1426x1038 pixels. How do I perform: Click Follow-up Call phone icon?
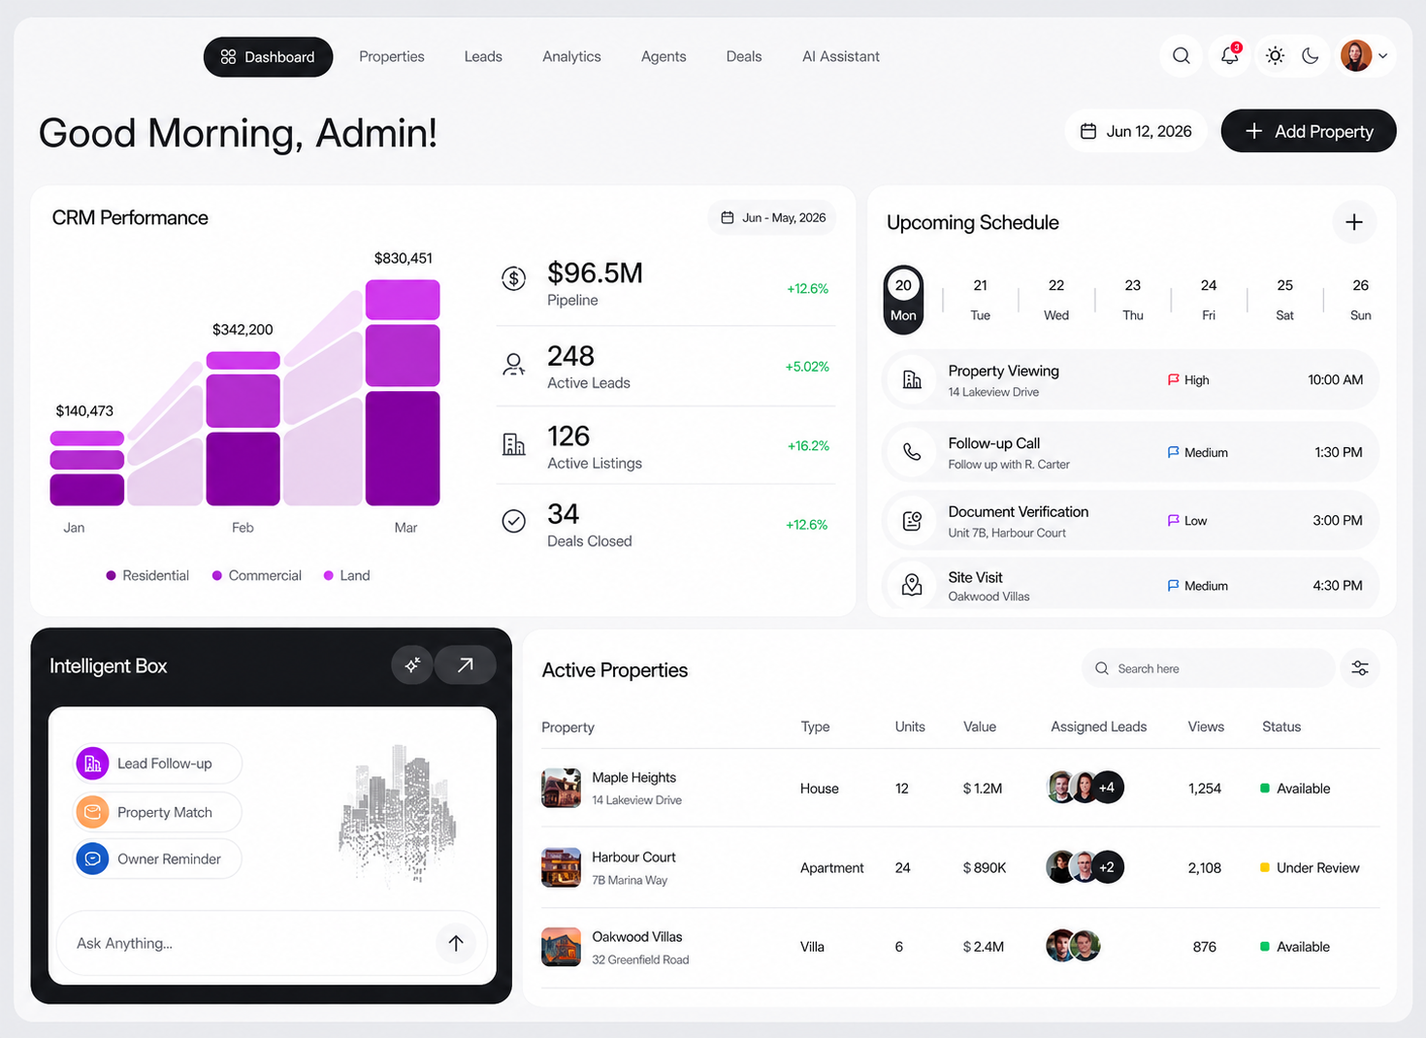[x=912, y=452]
